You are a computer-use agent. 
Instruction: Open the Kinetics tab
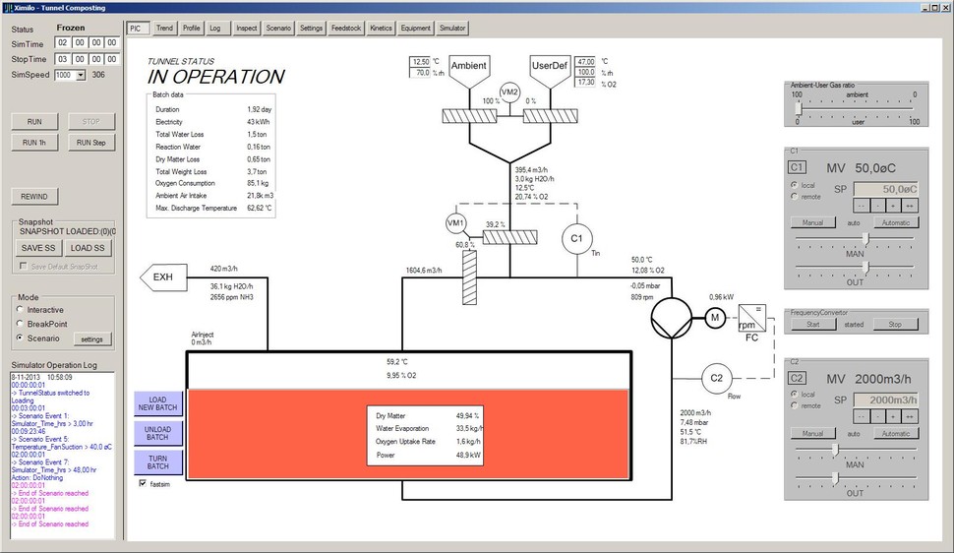click(x=381, y=29)
